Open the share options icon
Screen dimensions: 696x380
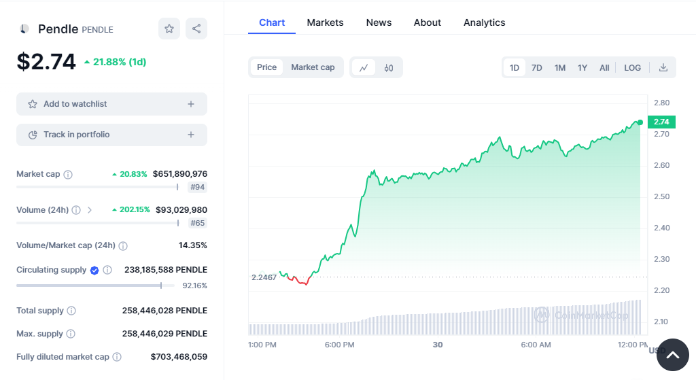tap(196, 29)
